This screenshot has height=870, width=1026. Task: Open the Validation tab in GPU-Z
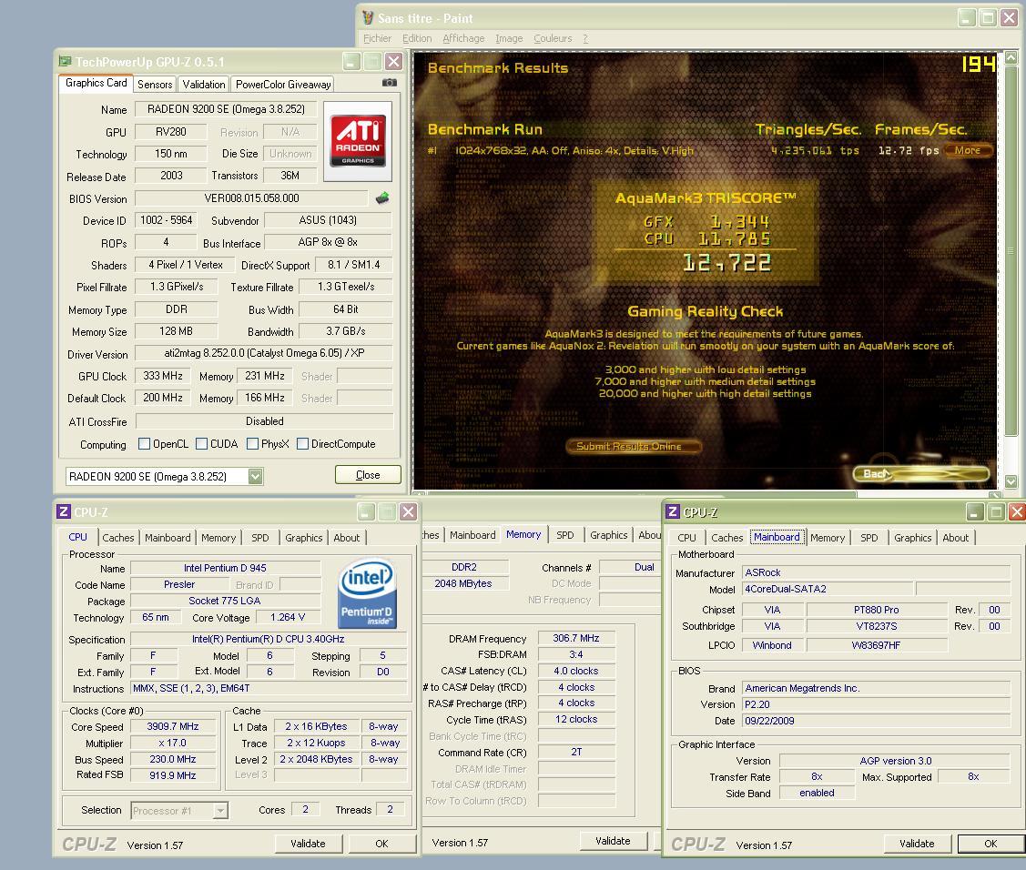click(204, 85)
